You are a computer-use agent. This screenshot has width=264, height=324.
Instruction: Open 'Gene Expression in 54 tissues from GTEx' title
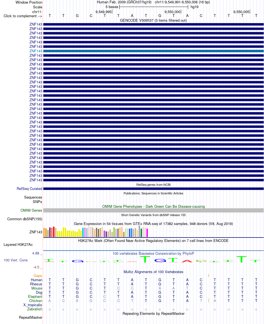click(x=153, y=224)
